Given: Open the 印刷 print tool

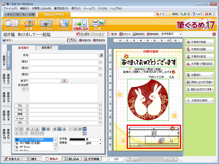Looking at the screenshot, I should (x=98, y=25).
